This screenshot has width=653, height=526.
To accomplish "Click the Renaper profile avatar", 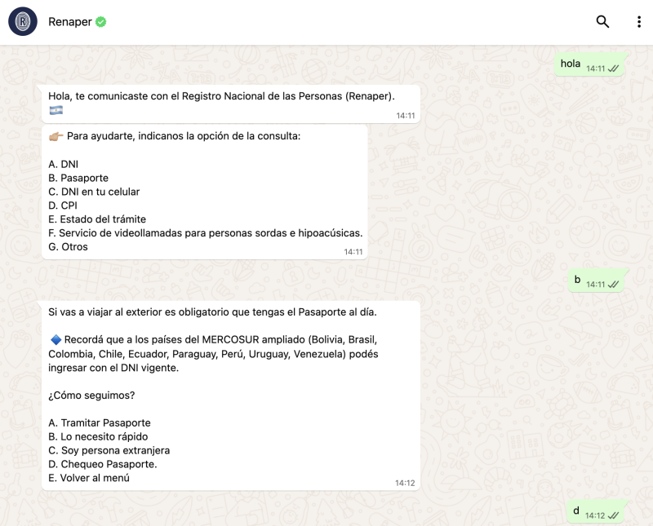I will [23, 22].
